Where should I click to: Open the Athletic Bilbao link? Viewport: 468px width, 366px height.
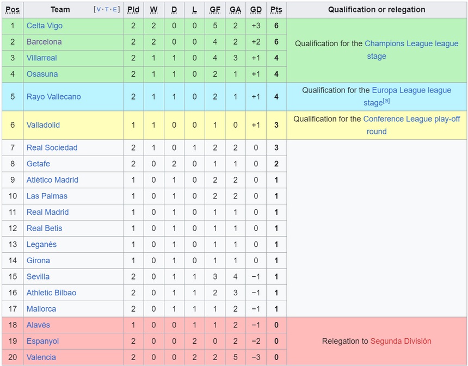[51, 293]
